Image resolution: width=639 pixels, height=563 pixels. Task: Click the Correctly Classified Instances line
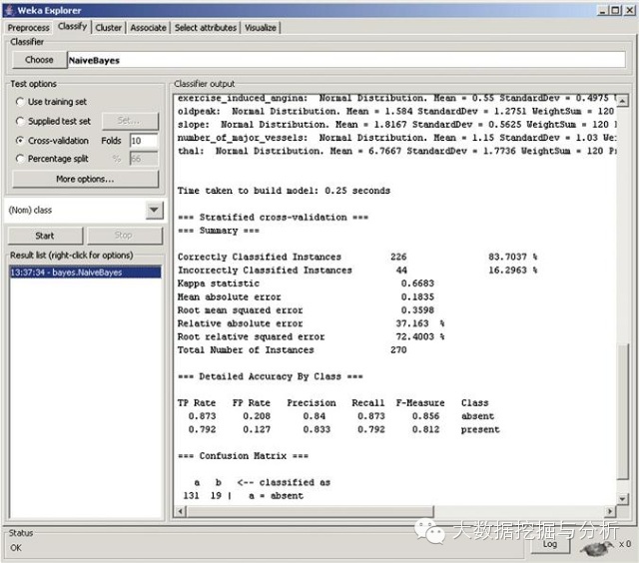tap(357, 257)
